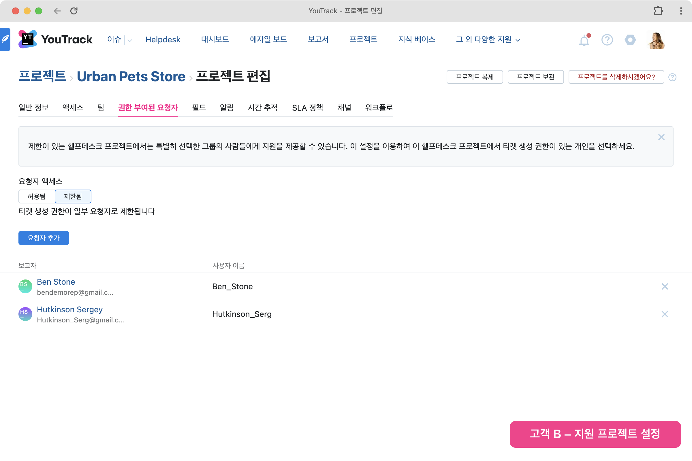Click the help question mark icon in header
The height and width of the screenshot is (461, 692).
(x=607, y=40)
